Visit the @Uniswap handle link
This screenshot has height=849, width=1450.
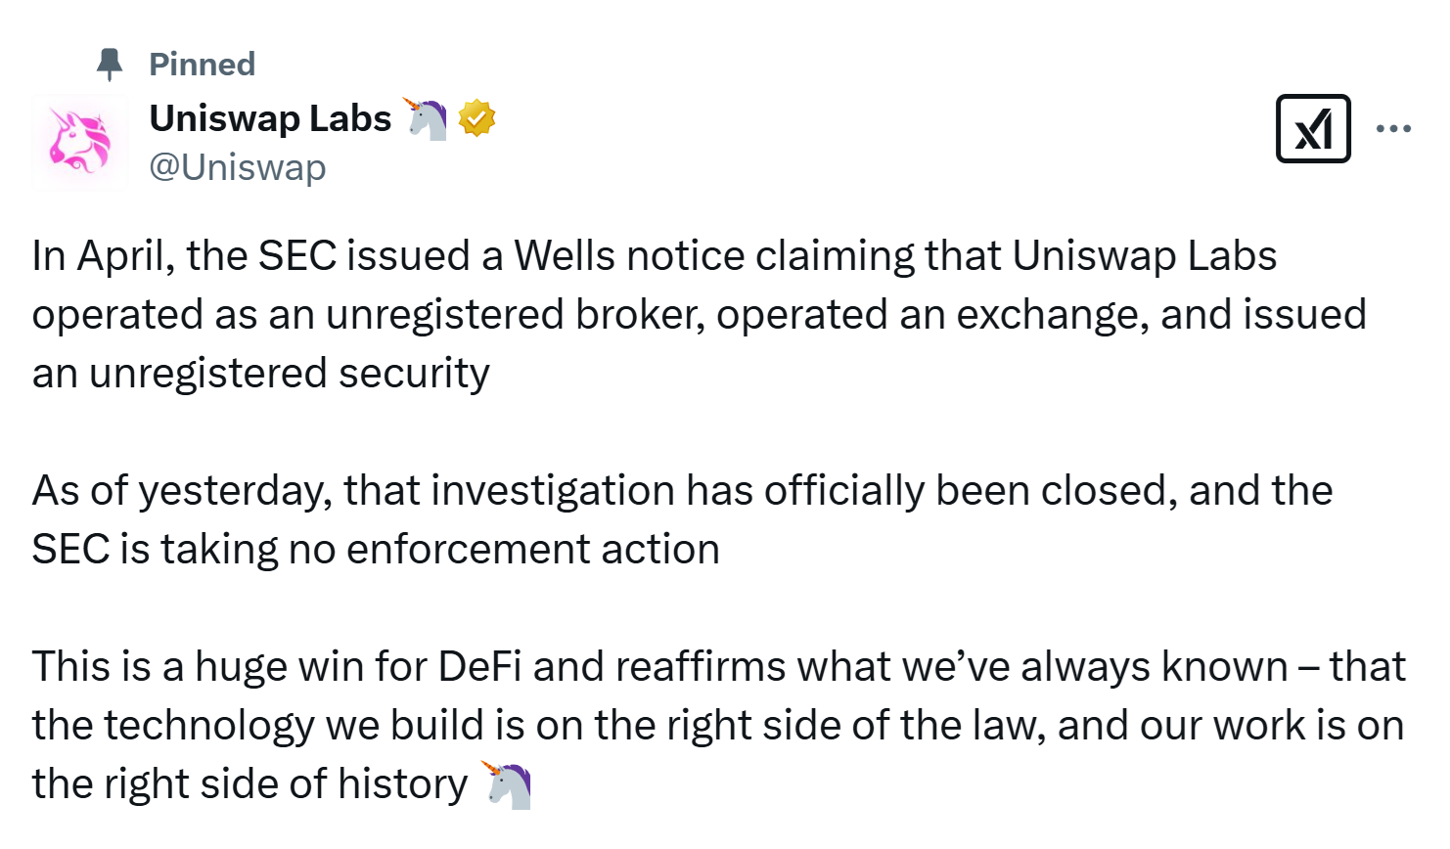tap(237, 167)
